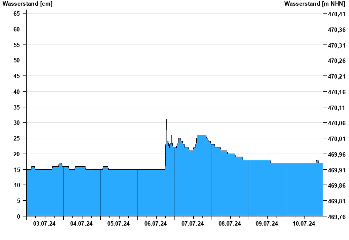This screenshot has height=240, width=349.
Task: Select the 30 cm axis label
Action: 17,123
